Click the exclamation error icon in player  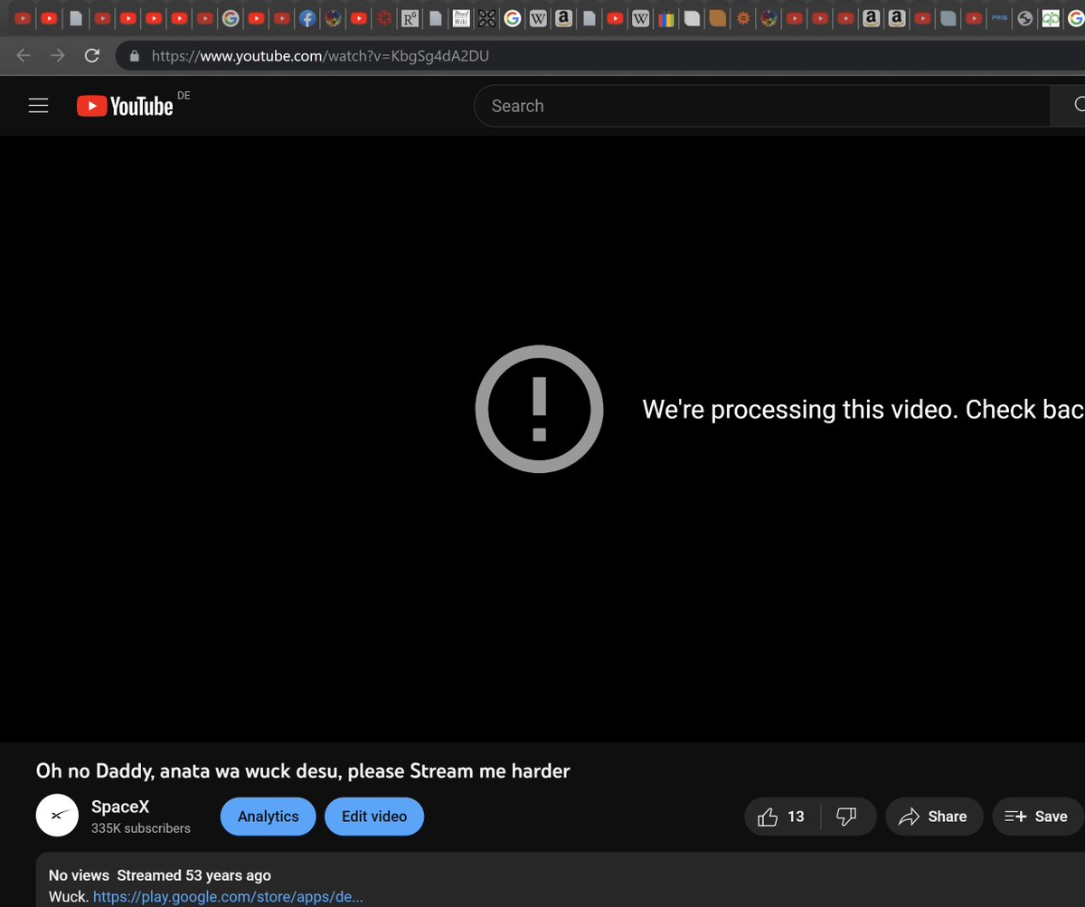coord(539,410)
